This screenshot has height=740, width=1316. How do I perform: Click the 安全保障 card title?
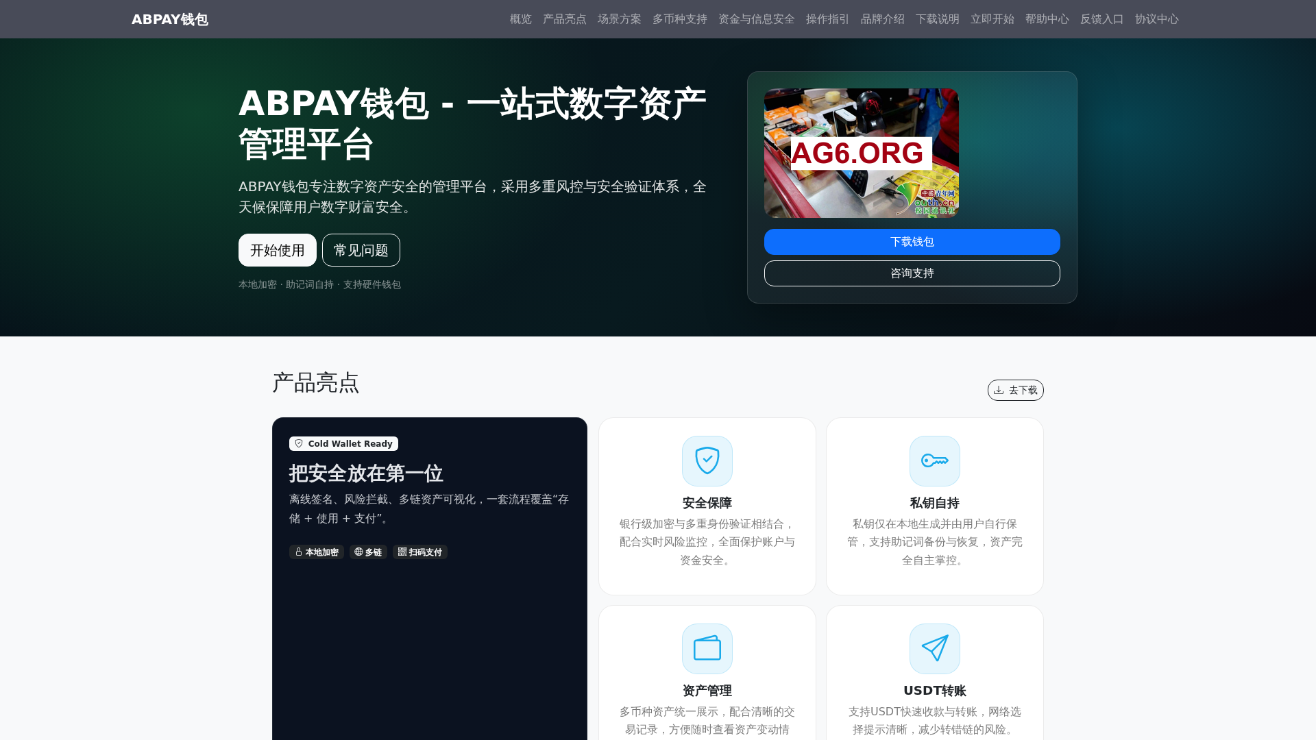pos(707,503)
